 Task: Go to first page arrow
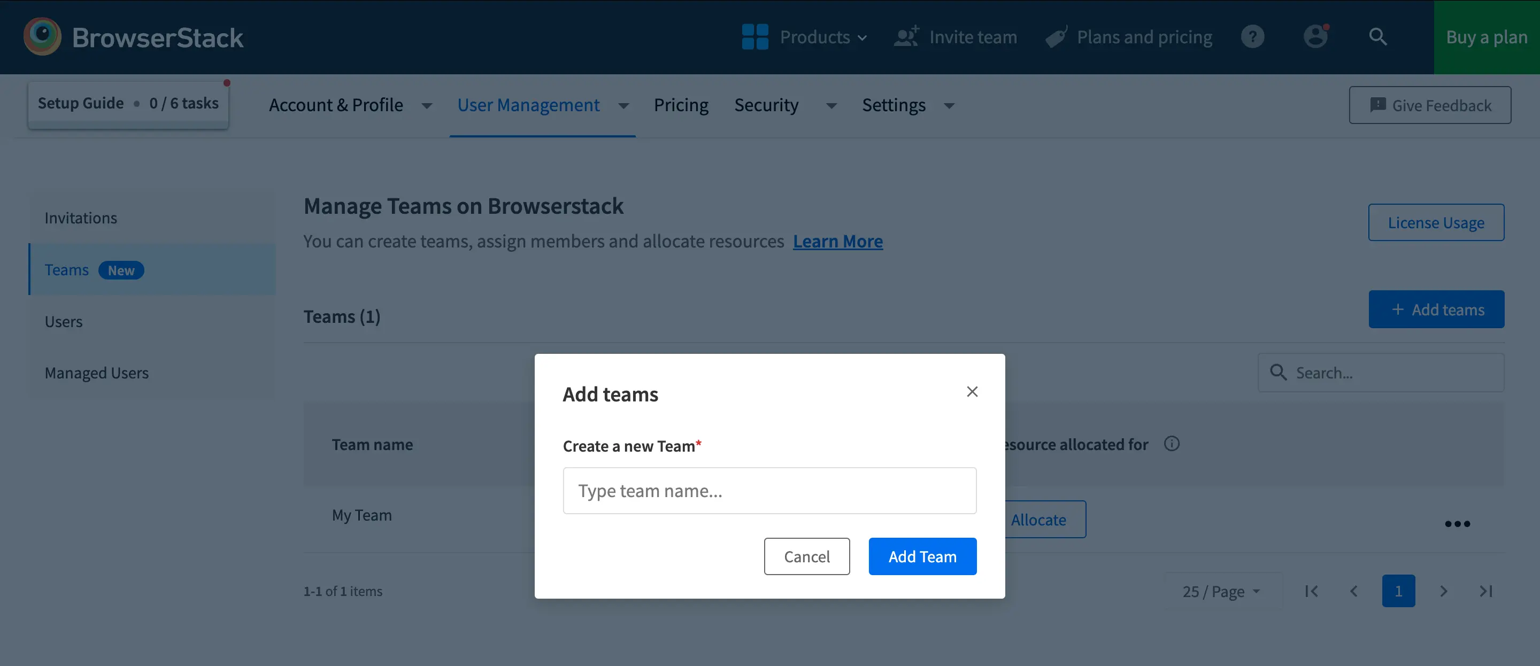tap(1312, 591)
